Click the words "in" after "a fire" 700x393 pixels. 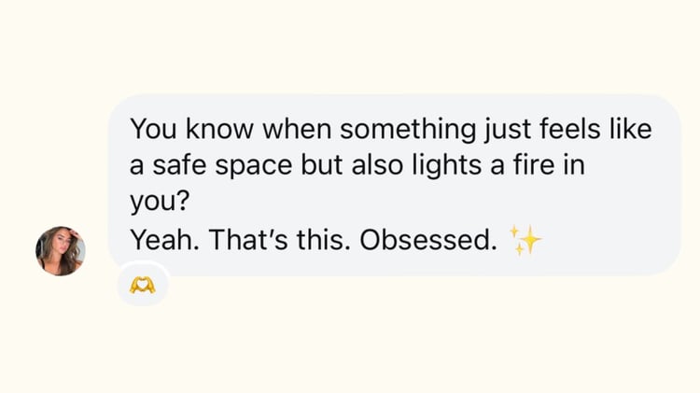(588, 163)
